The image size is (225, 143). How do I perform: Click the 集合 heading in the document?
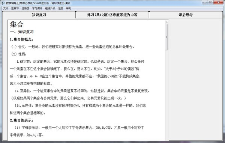point(16,24)
